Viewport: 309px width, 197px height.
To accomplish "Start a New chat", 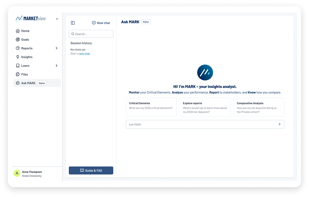I will pyautogui.click(x=101, y=23).
